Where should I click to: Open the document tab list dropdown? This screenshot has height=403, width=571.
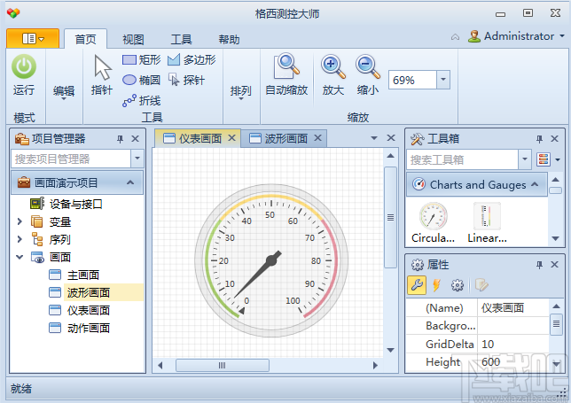click(374, 138)
